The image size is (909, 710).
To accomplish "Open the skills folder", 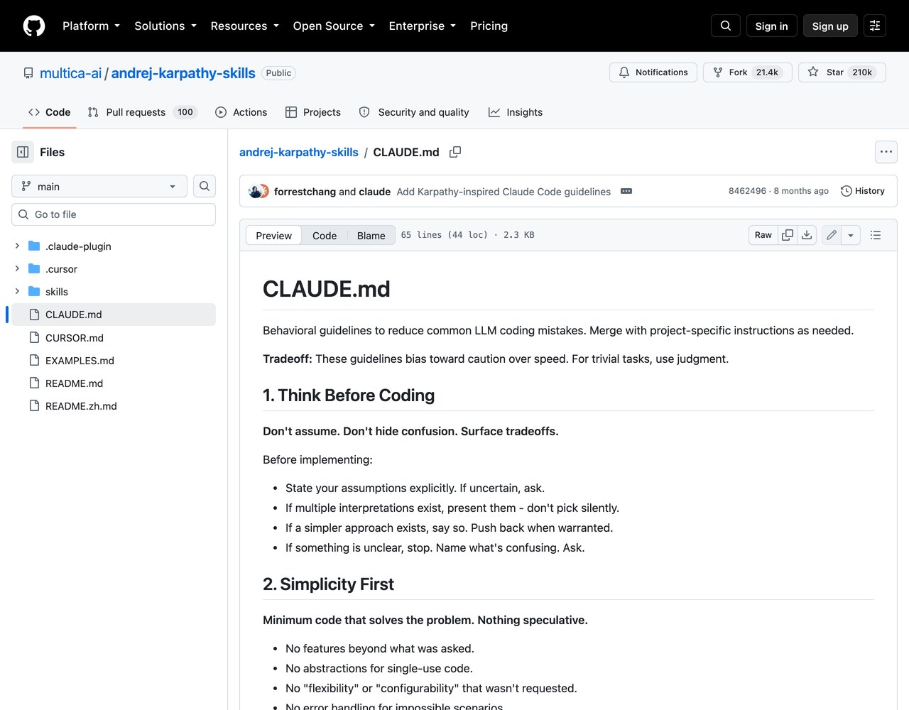I will pyautogui.click(x=57, y=292).
